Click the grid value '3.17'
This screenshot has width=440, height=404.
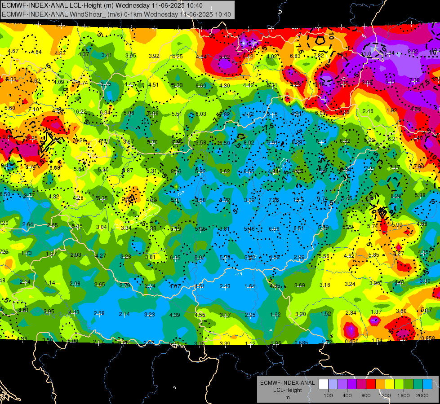tap(225, 315)
